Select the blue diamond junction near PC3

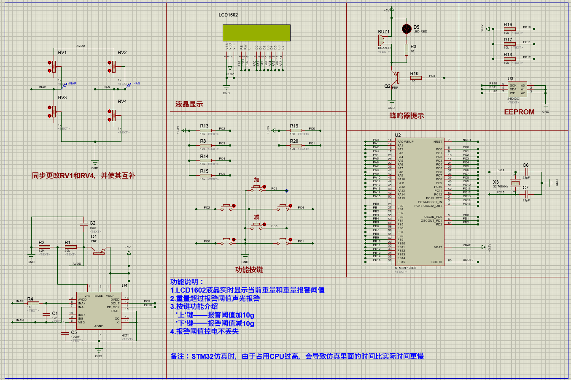coord(288,190)
